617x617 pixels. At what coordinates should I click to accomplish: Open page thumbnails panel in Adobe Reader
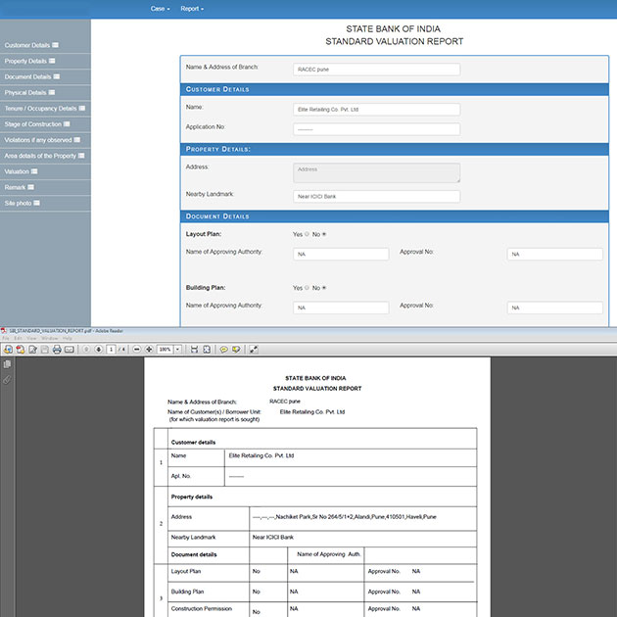(x=7, y=364)
